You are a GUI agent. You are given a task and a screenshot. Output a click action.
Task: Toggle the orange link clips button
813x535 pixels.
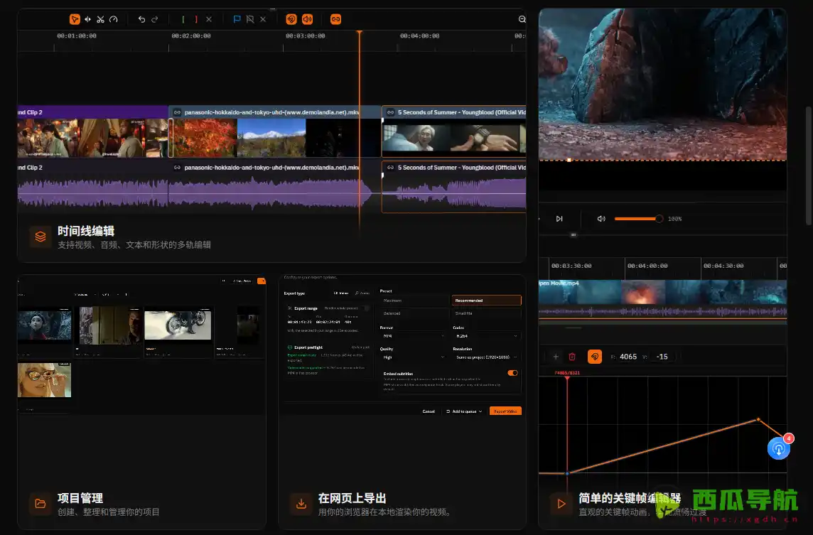336,19
